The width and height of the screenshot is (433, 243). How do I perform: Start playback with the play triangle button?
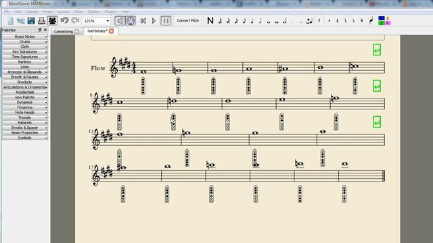[x=154, y=21]
